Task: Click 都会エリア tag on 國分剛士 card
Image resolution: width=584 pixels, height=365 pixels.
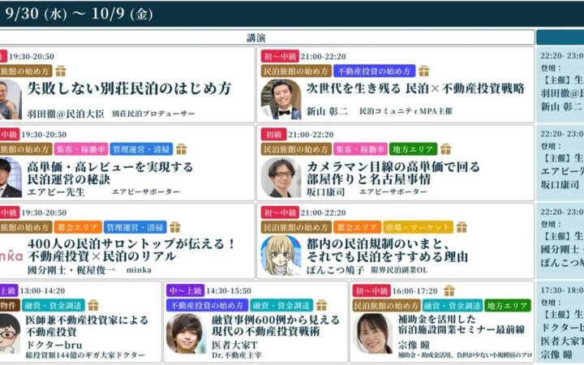Action: pos(78,227)
